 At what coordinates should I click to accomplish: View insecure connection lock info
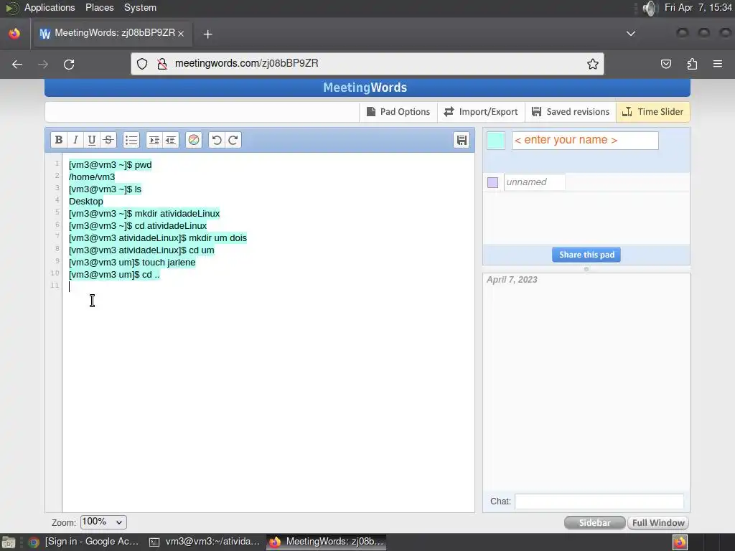click(162, 64)
